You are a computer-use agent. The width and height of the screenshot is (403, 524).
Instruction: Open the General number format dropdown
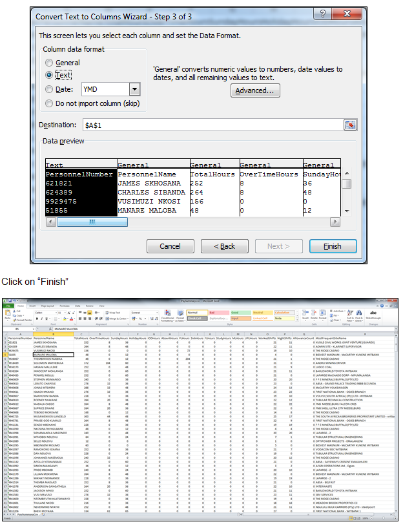(157, 313)
